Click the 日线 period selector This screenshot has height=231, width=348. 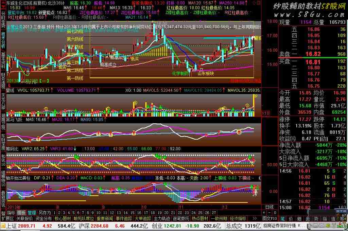[269, 207]
